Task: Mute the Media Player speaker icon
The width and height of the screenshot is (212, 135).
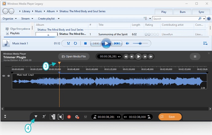Action: [x=127, y=43]
